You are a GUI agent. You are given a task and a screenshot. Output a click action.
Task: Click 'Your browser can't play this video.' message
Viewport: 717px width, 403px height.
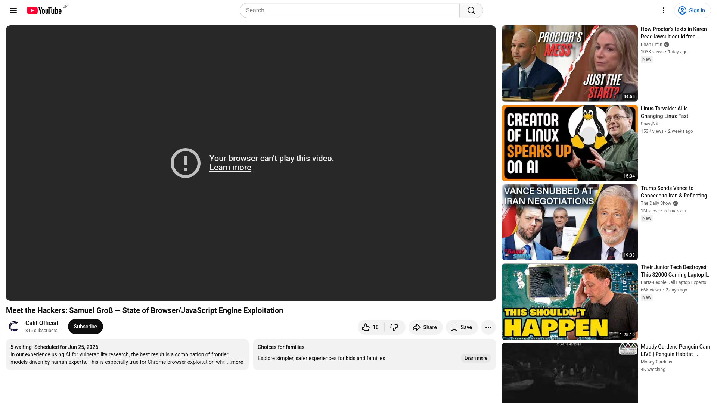tap(272, 159)
